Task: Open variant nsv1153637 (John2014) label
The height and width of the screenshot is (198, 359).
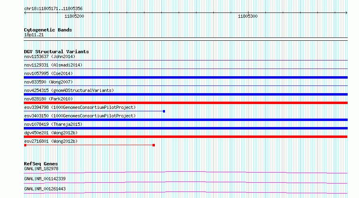Action: coord(50,56)
